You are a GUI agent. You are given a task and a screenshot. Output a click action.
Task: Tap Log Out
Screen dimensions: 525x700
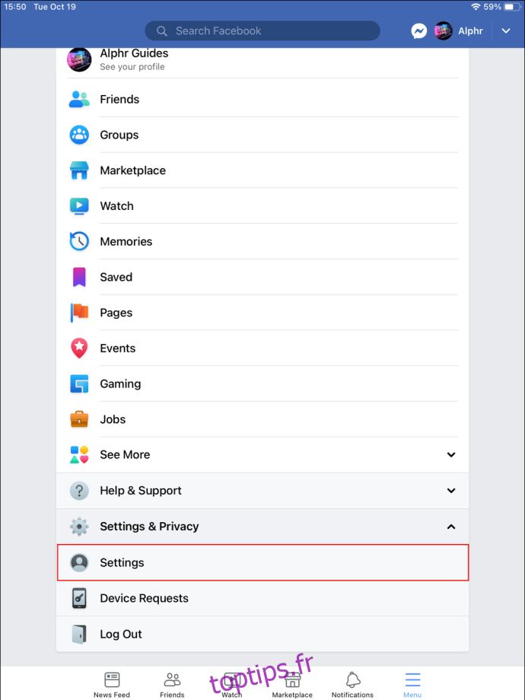pos(262,634)
